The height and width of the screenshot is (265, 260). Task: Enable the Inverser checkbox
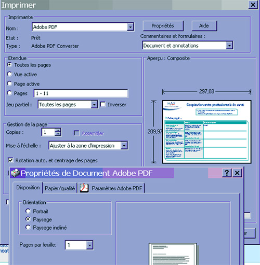tap(103, 104)
